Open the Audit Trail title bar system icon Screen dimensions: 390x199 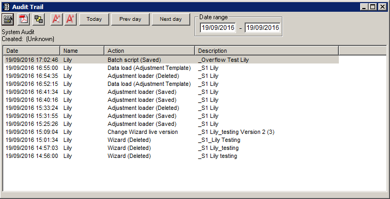coord(7,7)
